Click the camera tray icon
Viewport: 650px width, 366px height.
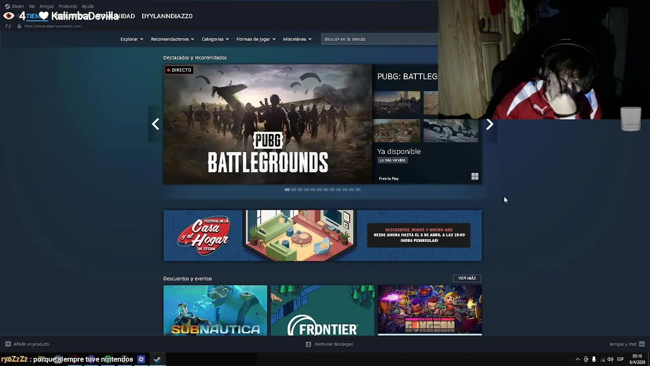tap(586, 359)
